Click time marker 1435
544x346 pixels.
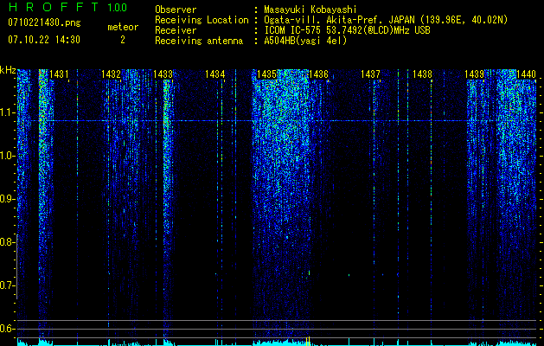click(x=266, y=74)
